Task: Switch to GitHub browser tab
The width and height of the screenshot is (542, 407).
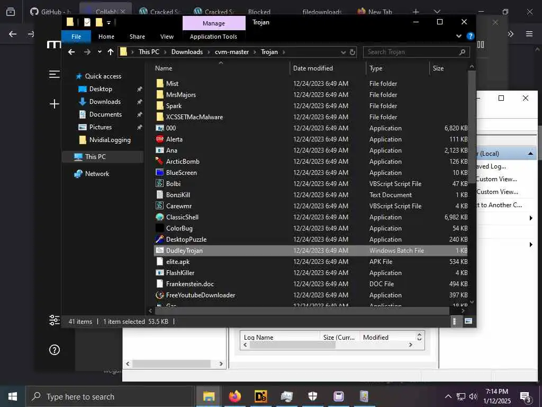Action: (x=51, y=12)
